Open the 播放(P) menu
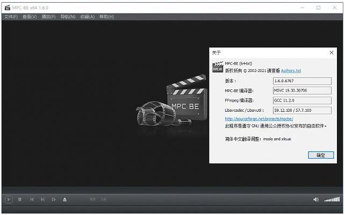345x215 pixels. (49, 17)
